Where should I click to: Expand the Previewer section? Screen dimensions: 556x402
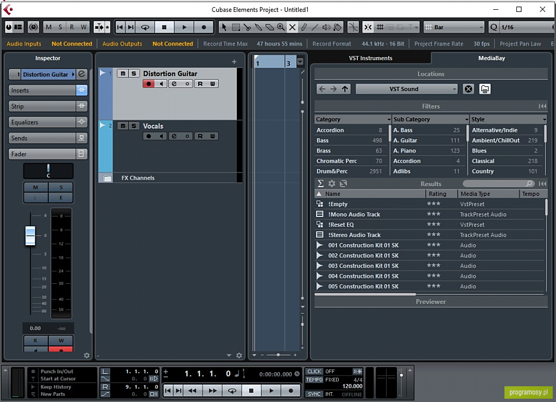(431, 302)
